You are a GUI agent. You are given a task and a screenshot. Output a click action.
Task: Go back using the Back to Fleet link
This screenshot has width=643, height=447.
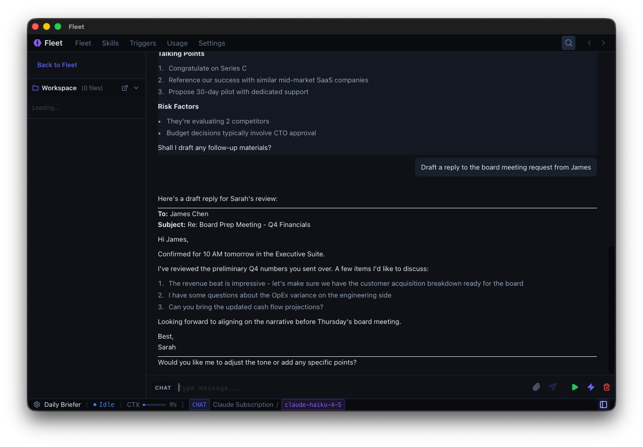(57, 65)
